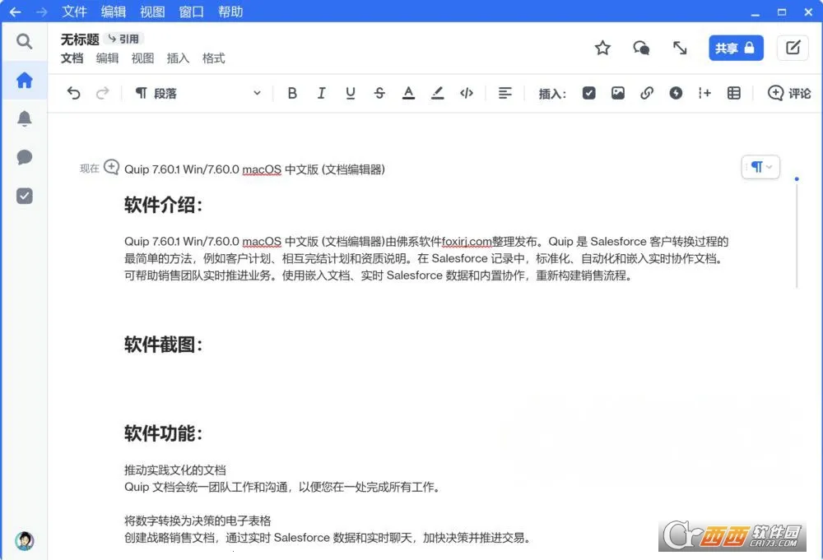The image size is (823, 560).
Task: Switch to the 插入 menu item
Action: pyautogui.click(x=178, y=58)
